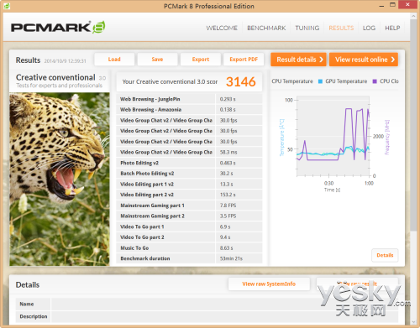Open chart Details button
This screenshot has width=420, height=328.
click(385, 255)
